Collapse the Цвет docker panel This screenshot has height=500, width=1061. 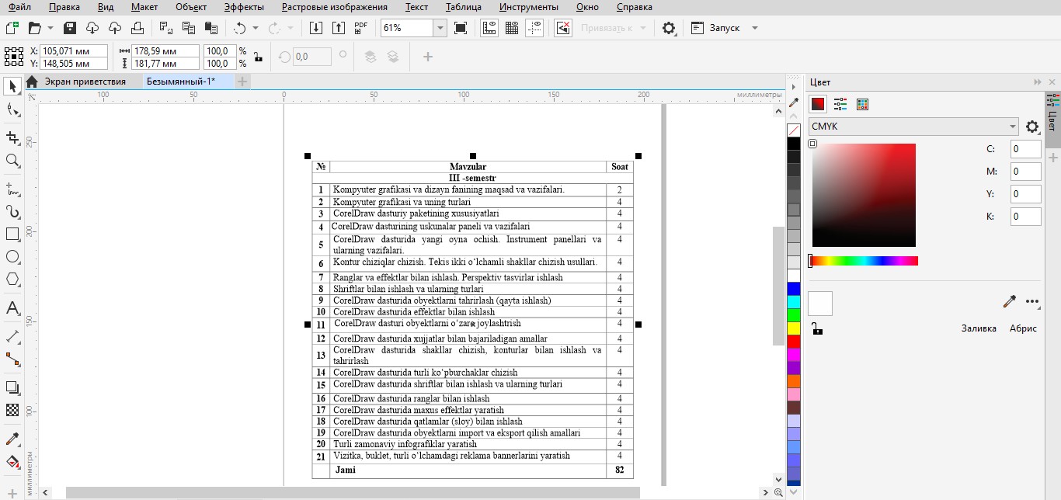(1038, 82)
